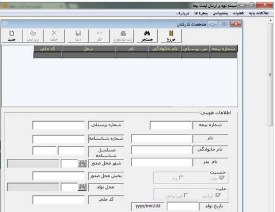Click the نام خانوادگی input field
This screenshot has width=275, height=212.
[161, 150]
